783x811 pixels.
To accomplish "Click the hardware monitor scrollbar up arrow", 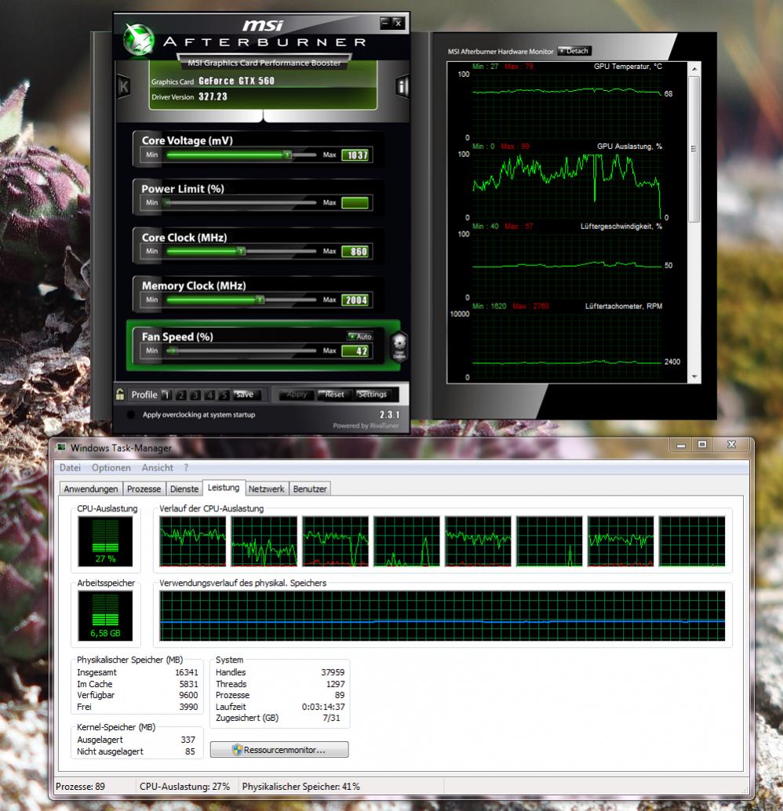I will (x=694, y=68).
